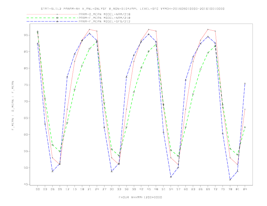Click the y-axis tick label 55
This screenshot has height=206, width=267.
(26, 151)
